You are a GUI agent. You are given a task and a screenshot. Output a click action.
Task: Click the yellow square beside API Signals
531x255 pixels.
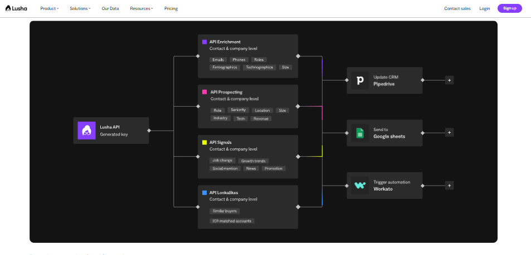(204, 143)
